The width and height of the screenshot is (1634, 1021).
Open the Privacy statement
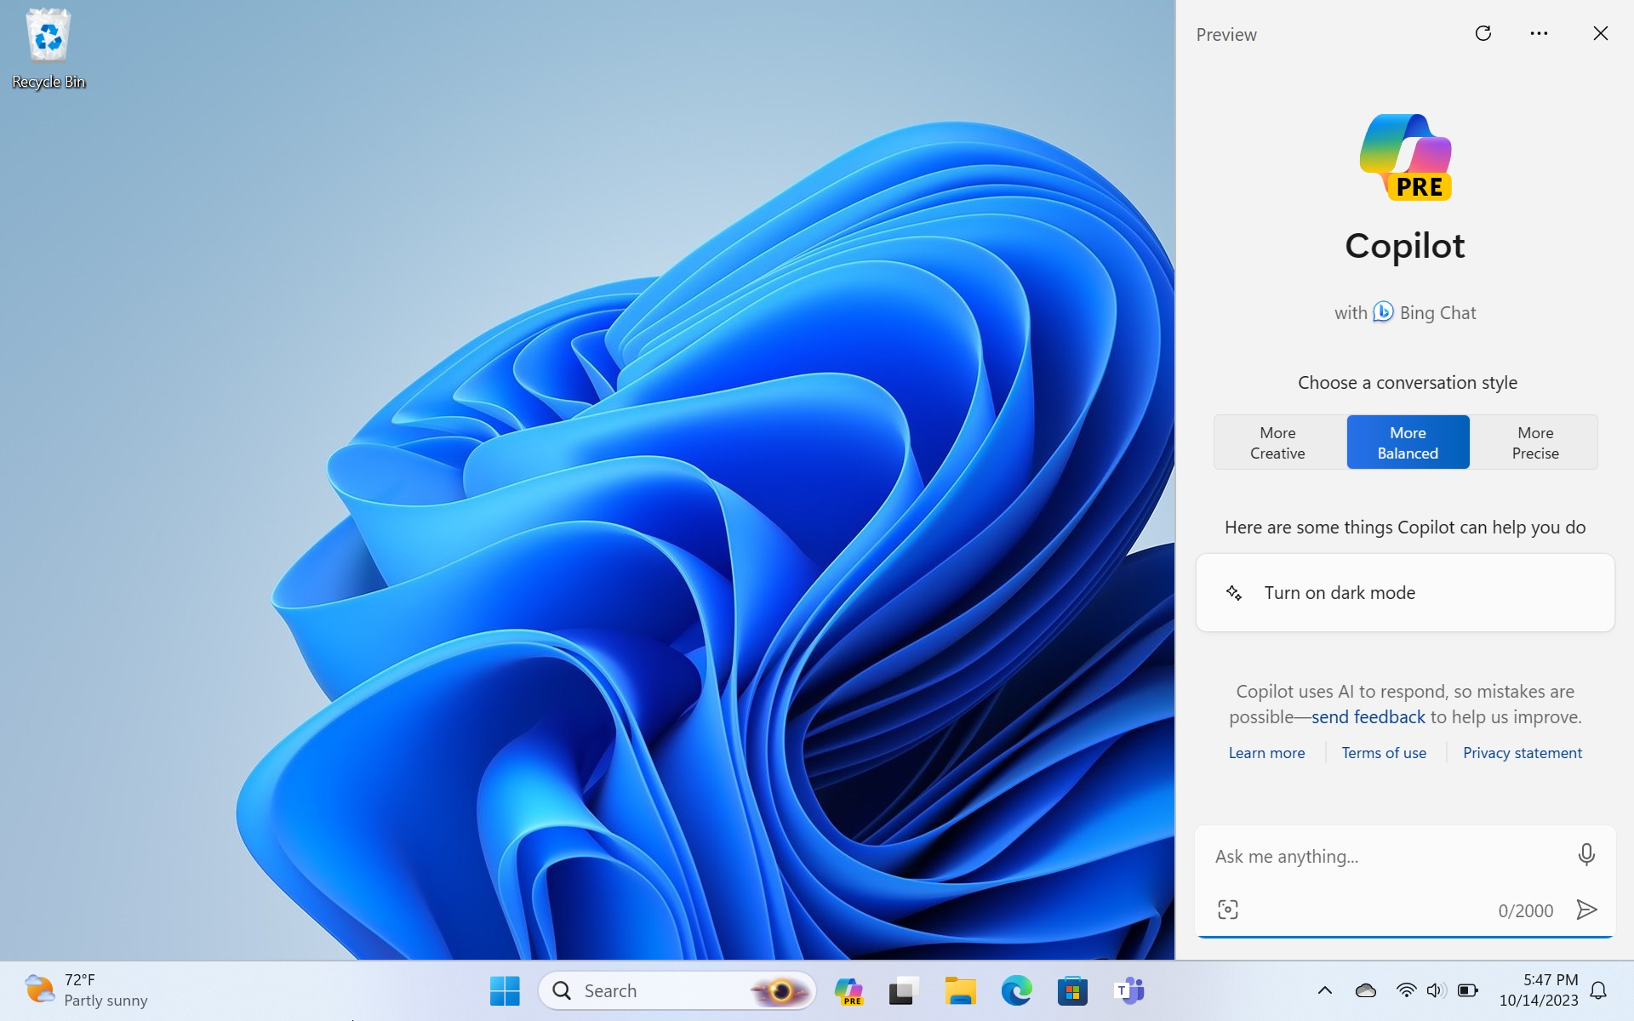(1522, 752)
